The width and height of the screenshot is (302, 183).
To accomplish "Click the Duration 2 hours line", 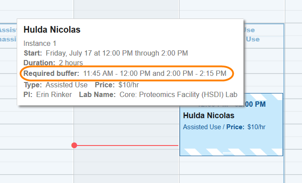I will [53, 63].
